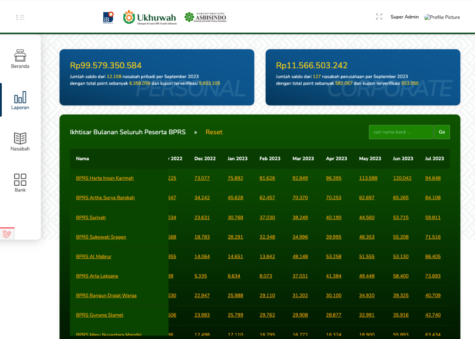475x339 pixels.
Task: Click value 5.335 for Arta Leksana
Action: (201, 276)
